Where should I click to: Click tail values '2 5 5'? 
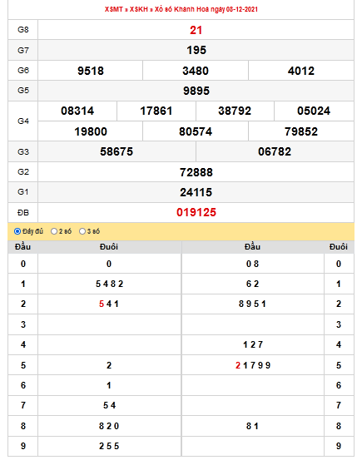click(109, 446)
